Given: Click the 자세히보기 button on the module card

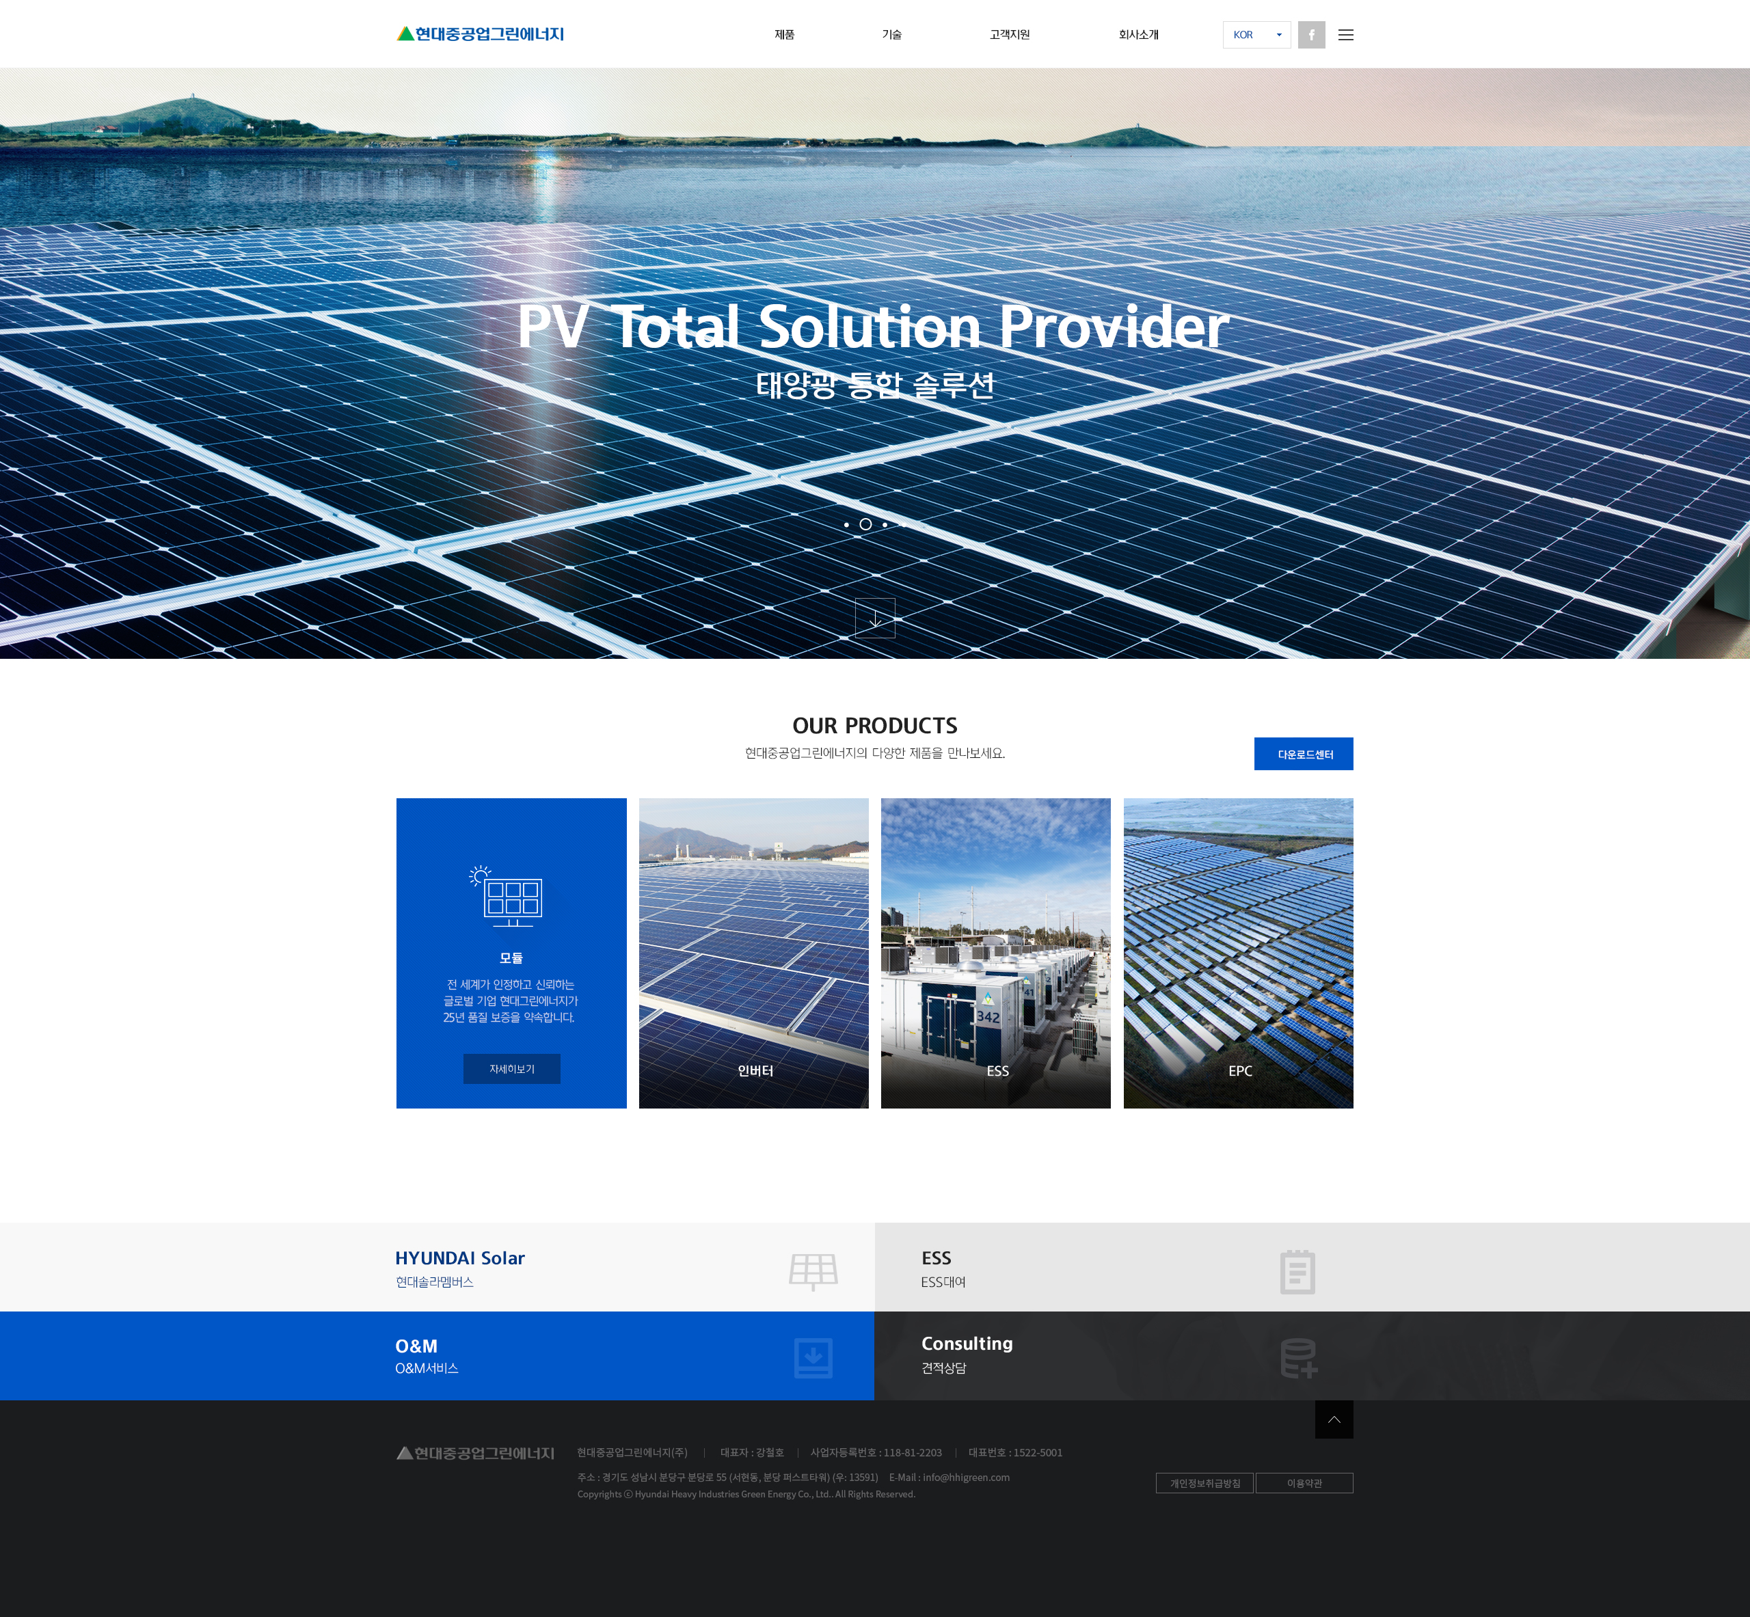Looking at the screenshot, I should tap(512, 1068).
